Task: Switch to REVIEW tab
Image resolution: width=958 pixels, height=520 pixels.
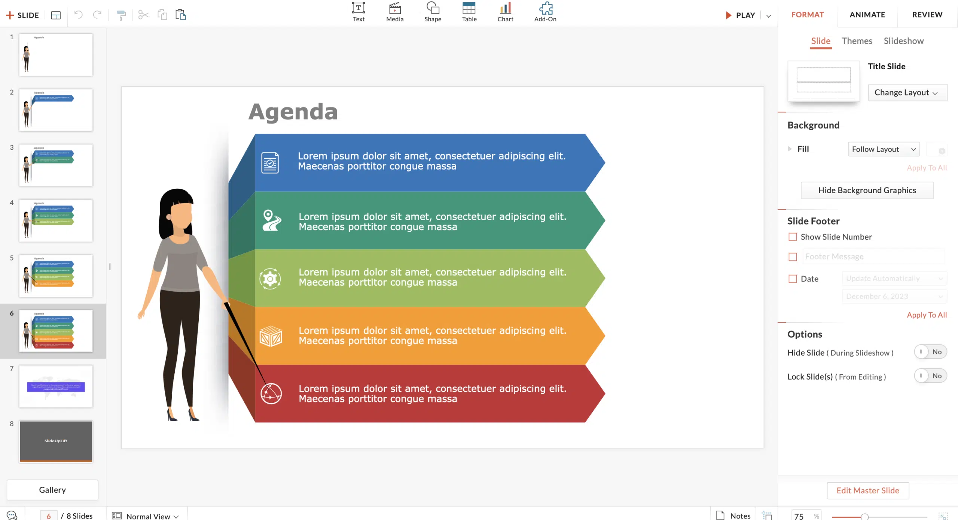Action: tap(927, 15)
